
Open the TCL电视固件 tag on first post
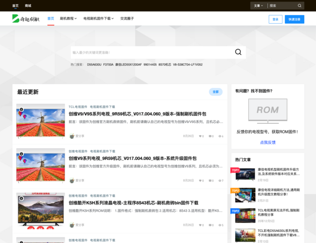[x=78, y=107]
